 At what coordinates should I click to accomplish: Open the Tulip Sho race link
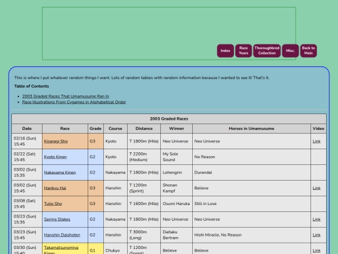coord(53,203)
